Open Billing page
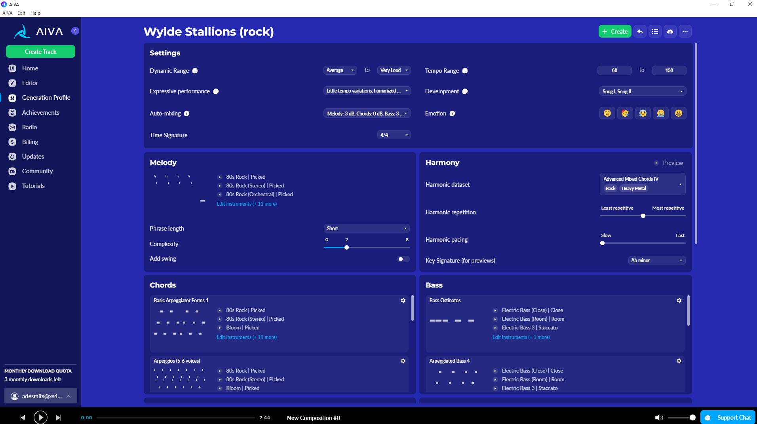 click(30, 142)
